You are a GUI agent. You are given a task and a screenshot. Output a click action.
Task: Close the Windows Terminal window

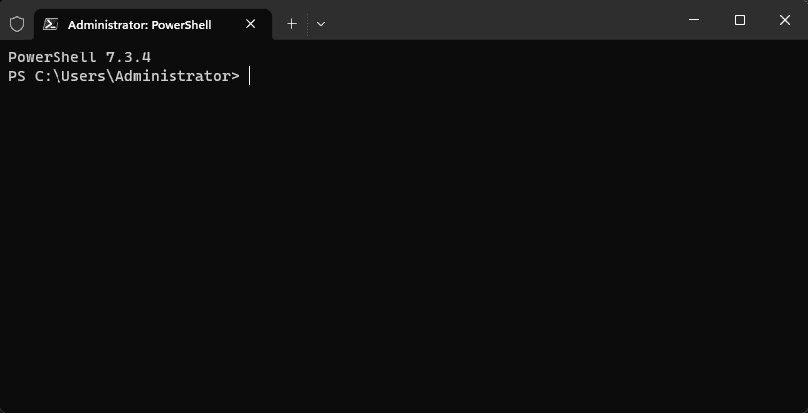pyautogui.click(x=784, y=20)
